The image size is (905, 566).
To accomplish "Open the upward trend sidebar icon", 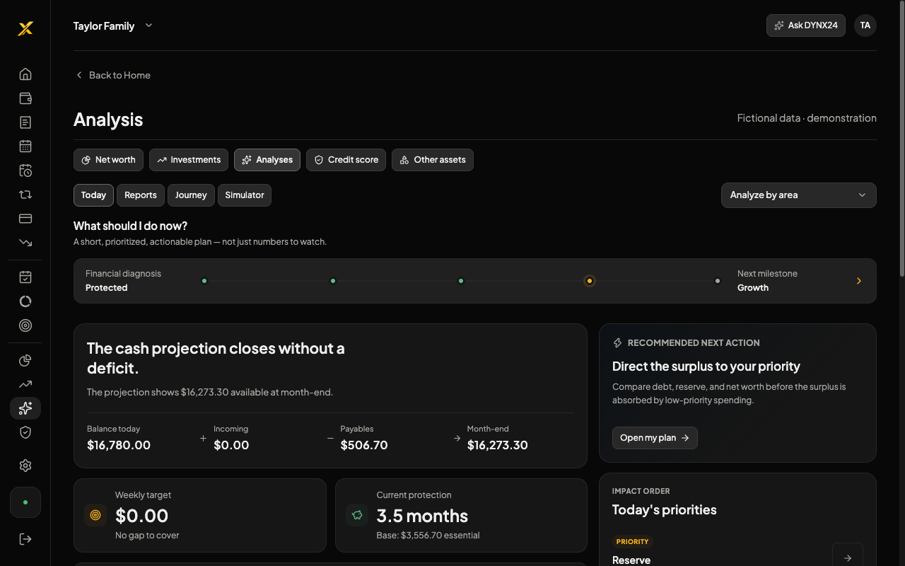I will point(25,385).
